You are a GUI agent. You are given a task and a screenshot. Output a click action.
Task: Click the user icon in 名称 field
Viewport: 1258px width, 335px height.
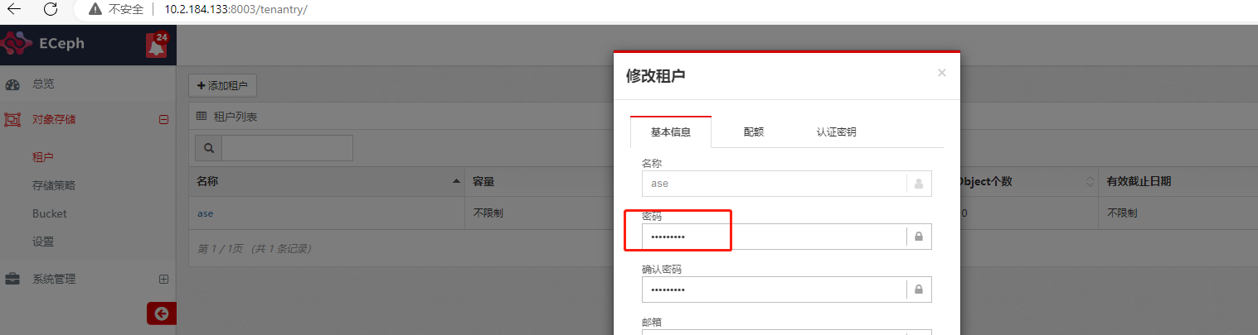(919, 184)
